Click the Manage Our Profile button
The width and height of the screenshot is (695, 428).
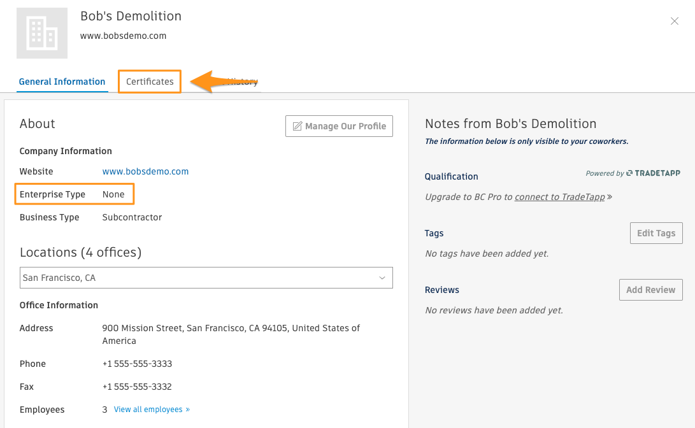(x=339, y=126)
